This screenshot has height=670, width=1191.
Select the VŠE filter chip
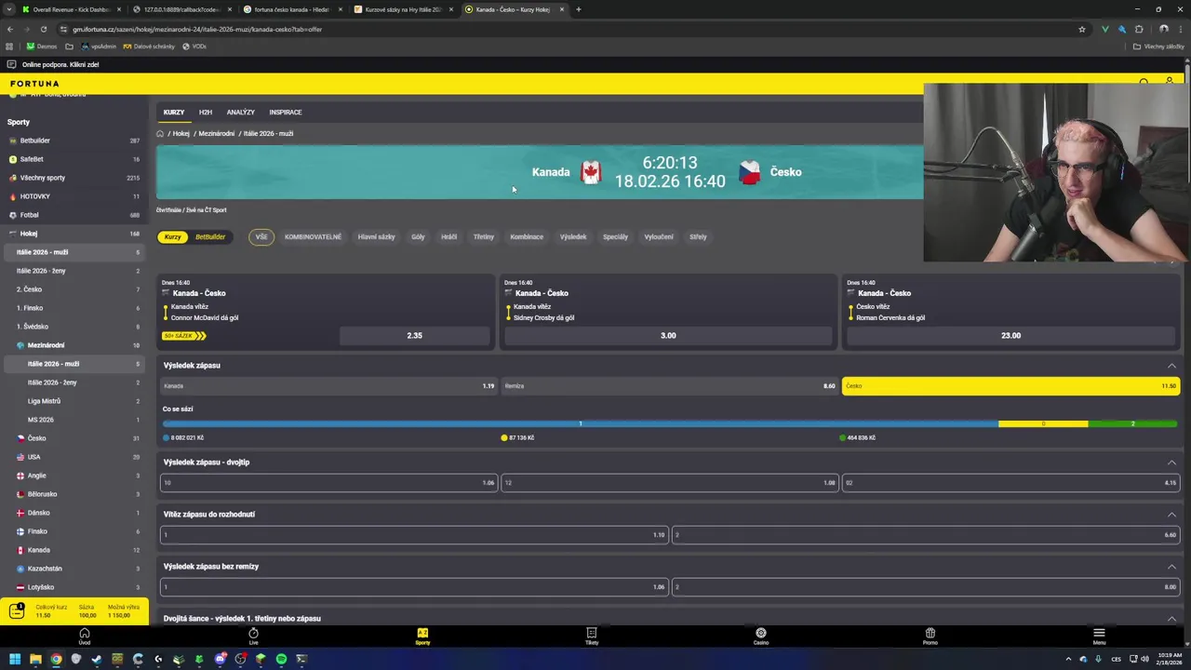(x=261, y=237)
